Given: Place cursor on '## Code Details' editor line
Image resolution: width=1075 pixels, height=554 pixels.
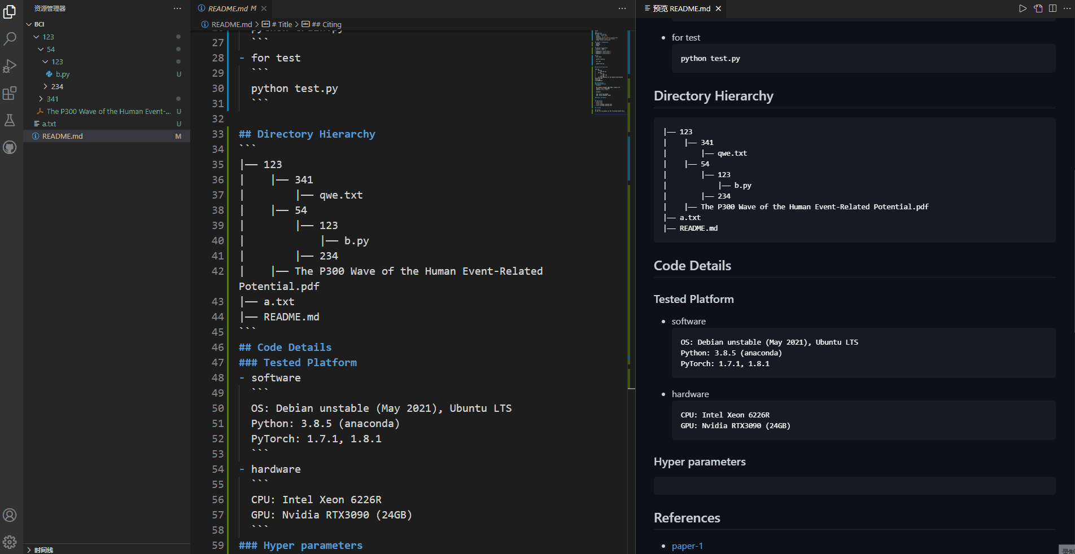Looking at the screenshot, I should click(x=285, y=347).
